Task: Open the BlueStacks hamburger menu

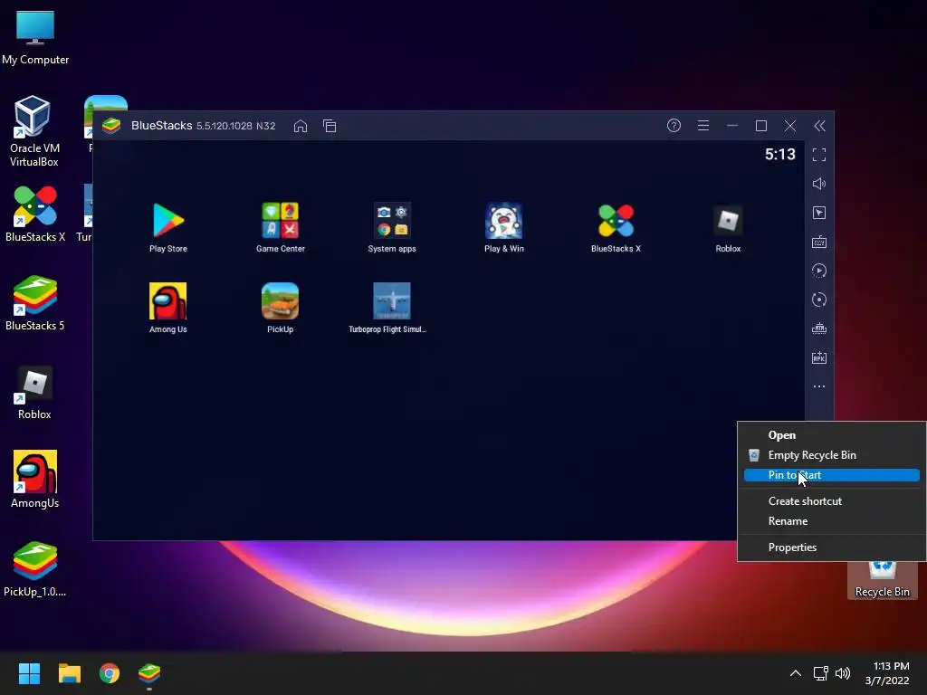Action: pyautogui.click(x=702, y=125)
